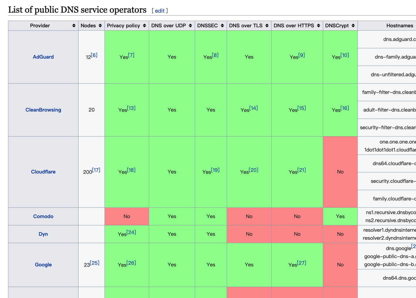This screenshot has height=298, width=416.
Task: Open footnote 16 in CleanBrowsing DNSCrypt cell
Action: point(345,108)
